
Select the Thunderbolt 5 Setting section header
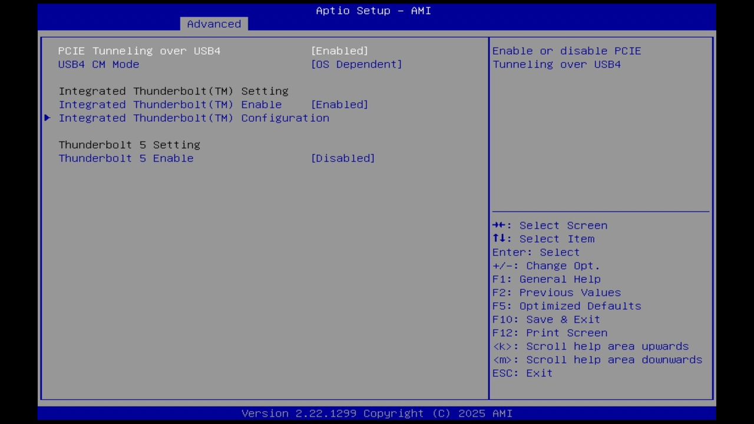[x=129, y=144]
